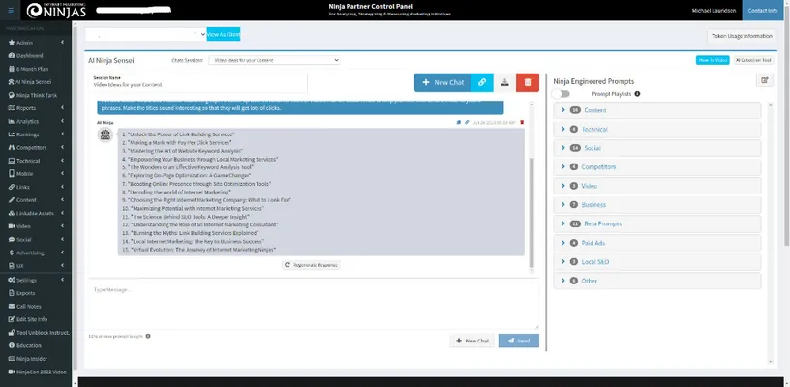The width and height of the screenshot is (790, 387).
Task: Open Dashboard in the sidebar
Action: tap(29, 56)
